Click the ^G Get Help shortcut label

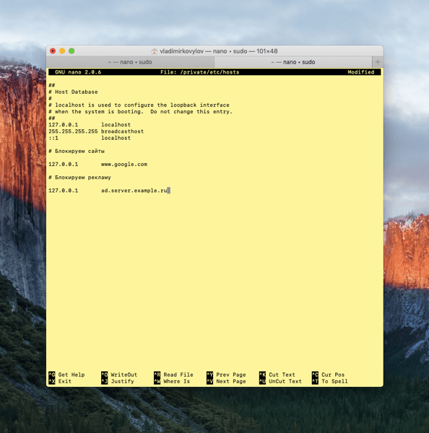point(67,375)
